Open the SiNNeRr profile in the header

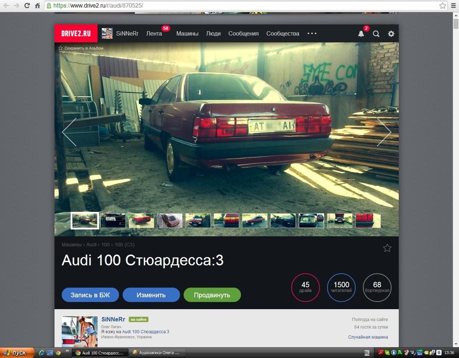click(x=120, y=34)
